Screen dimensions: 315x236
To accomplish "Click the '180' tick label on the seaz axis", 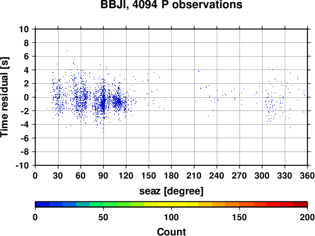I will click(171, 175).
